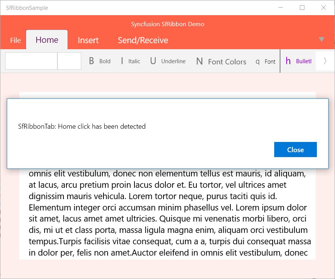Viewport: 335px width, 279px height.
Task: Switch to the Insert tab
Action: [88, 40]
